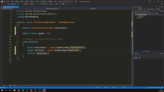
Task: Click the Save file toolbar icon
Action: click(13, 4)
